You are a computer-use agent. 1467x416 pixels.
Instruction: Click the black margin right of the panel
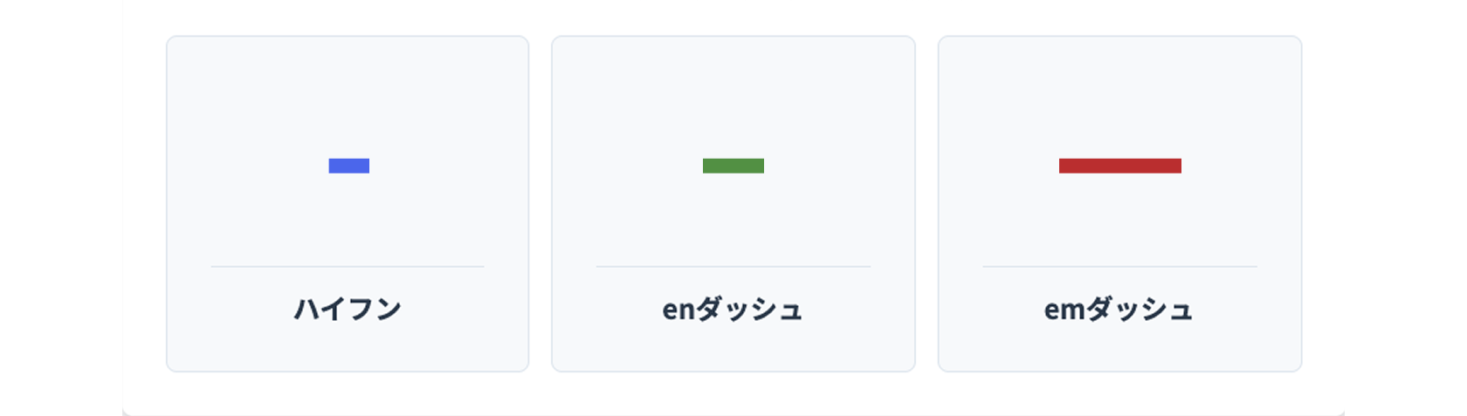pyautogui.click(x=1406, y=208)
